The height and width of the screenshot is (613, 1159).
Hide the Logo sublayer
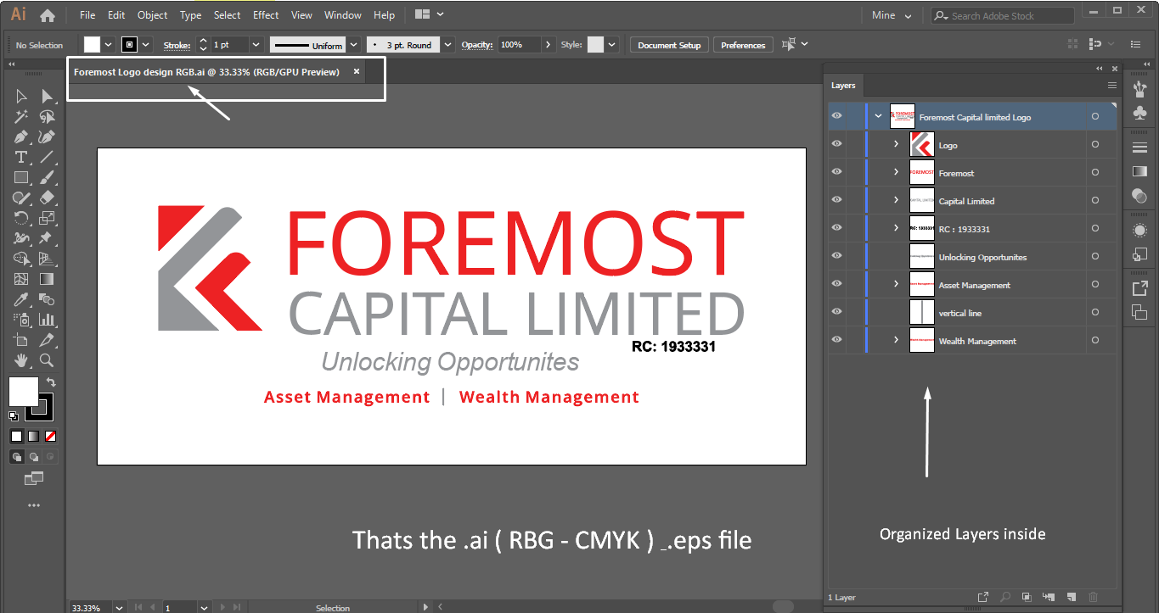click(836, 144)
